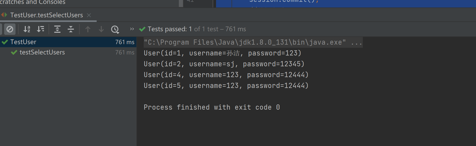Click the green checkmark beside TestUser
Image resolution: width=476 pixels, height=146 pixels.
tap(5, 42)
